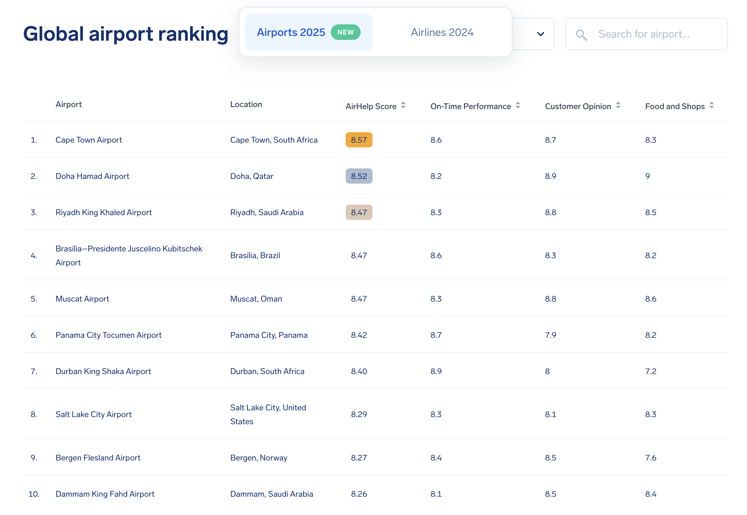
Task: Select Salt Lake City Airport row
Action: (94, 414)
